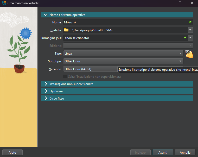198x157 pixels.
Task: Open the Immagine ISO dropdown arrow
Action: 190,38
